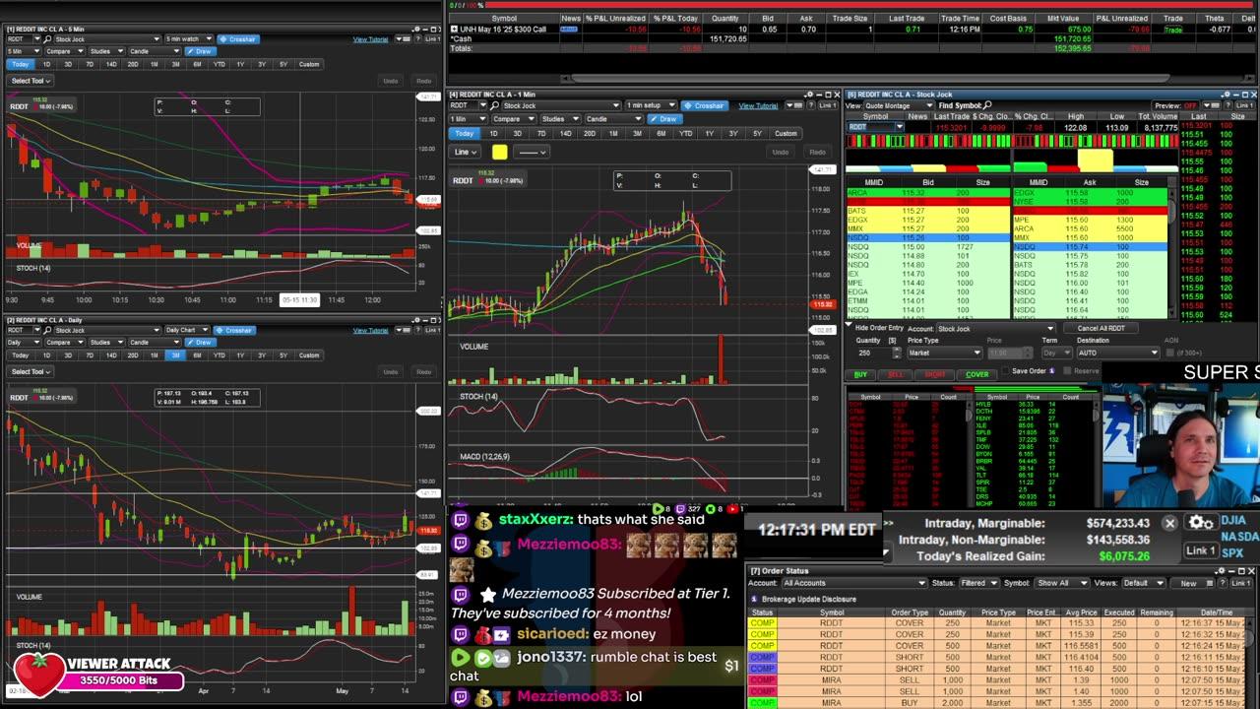1260x709 pixels.
Task: Click Cancel All RDDT button
Action: 1101,328
